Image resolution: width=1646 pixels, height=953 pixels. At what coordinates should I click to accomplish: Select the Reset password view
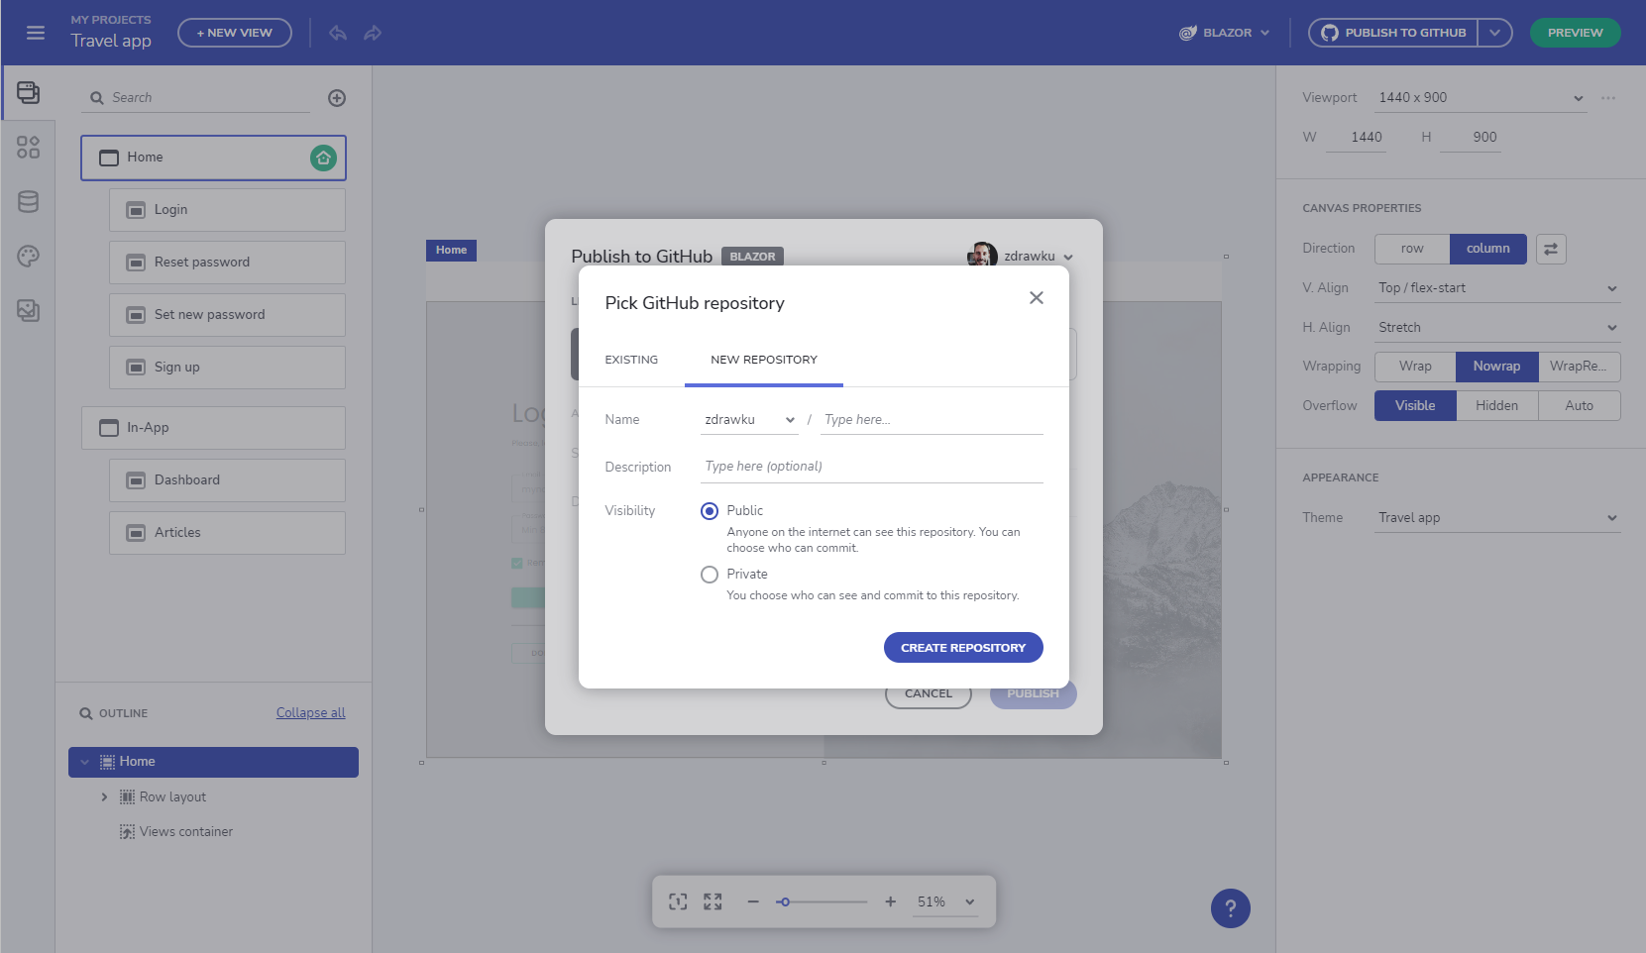[227, 263]
